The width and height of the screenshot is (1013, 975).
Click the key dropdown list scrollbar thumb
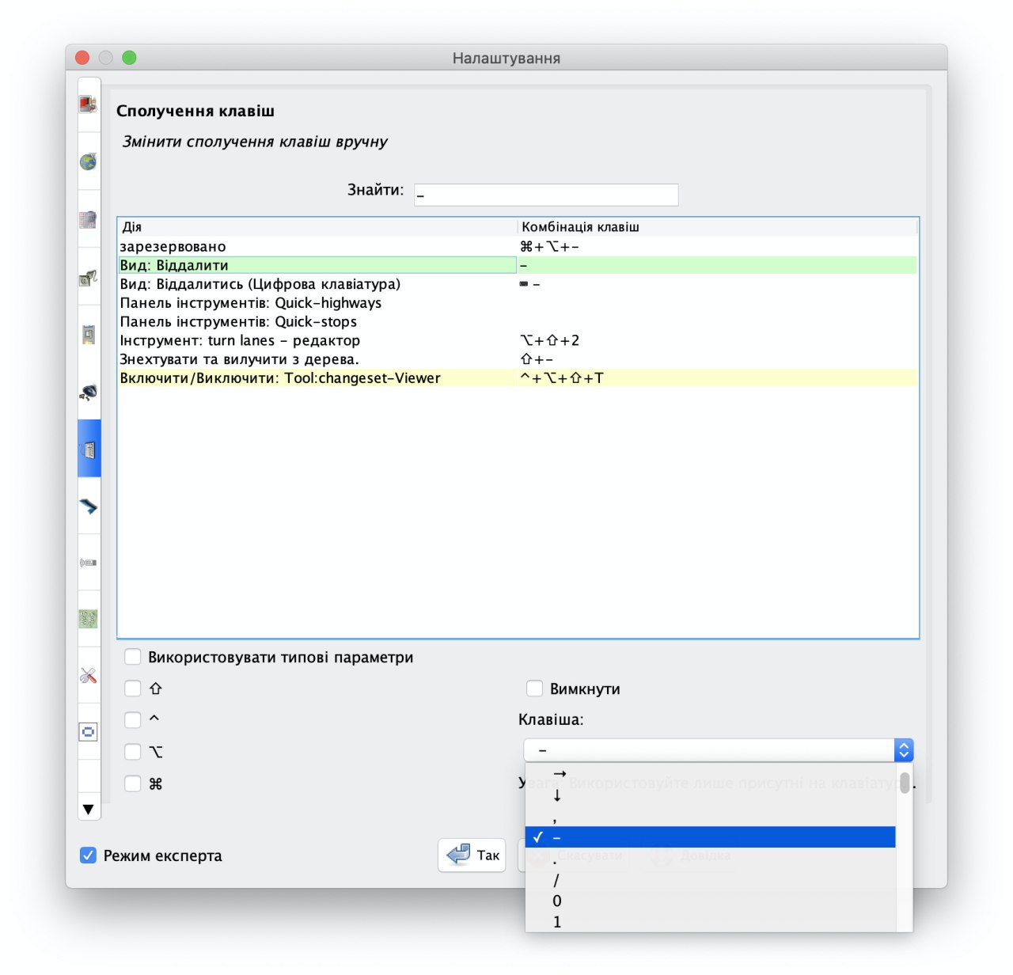pyautogui.click(x=905, y=783)
